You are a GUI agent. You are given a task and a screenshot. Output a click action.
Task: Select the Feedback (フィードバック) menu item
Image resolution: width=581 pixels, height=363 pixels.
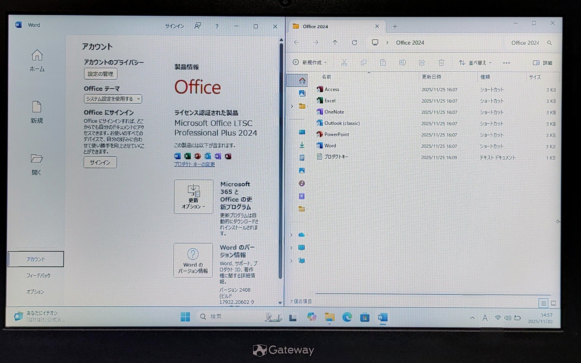click(38, 275)
